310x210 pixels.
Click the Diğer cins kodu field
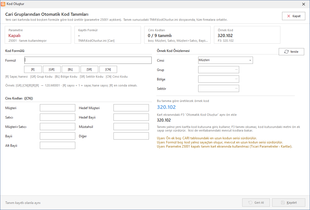(131, 136)
